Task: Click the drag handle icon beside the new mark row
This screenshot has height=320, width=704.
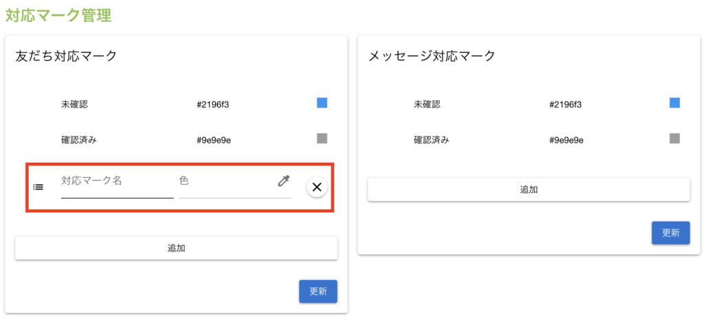Action: pos(38,187)
